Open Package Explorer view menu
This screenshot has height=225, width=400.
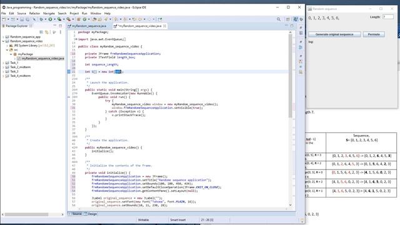click(x=61, y=32)
